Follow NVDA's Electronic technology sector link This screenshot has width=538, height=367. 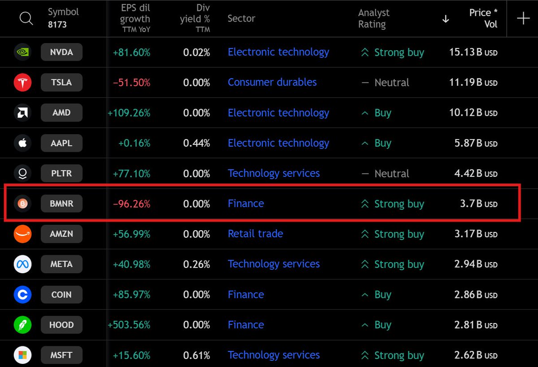coord(278,52)
